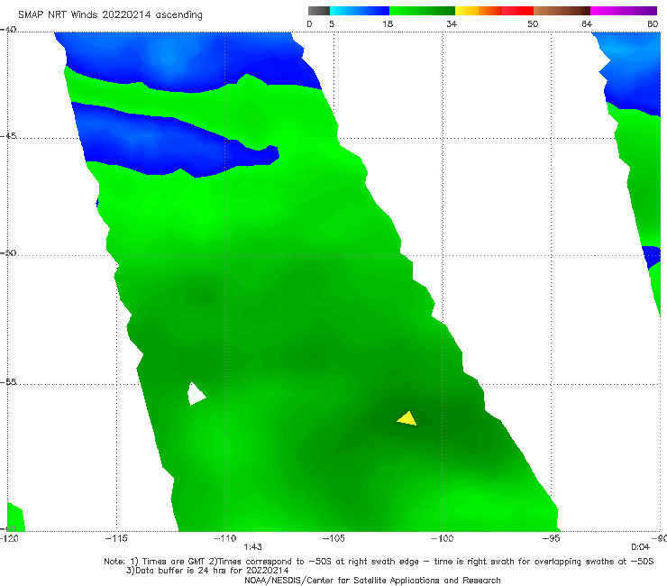Click the white triangular data gap in swath

pyautogui.click(x=196, y=394)
